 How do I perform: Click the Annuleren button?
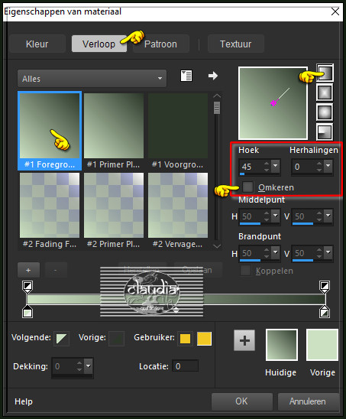pos(308,401)
